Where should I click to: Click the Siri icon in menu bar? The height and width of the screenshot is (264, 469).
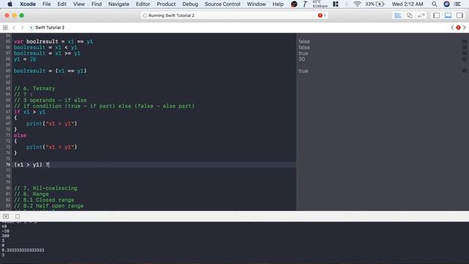446,4
